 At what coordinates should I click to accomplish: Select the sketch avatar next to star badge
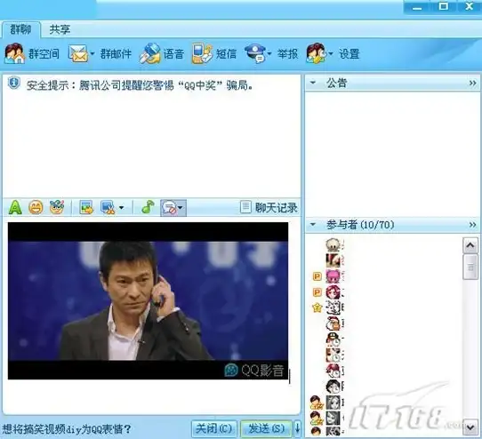[x=333, y=307]
